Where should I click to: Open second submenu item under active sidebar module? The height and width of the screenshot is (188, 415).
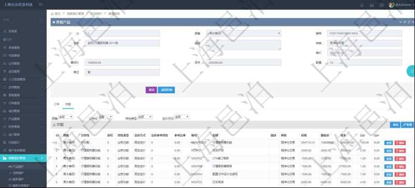16,173
